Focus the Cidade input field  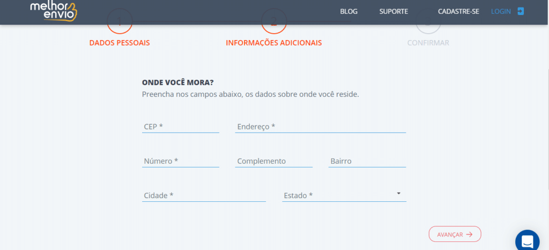coord(204,195)
